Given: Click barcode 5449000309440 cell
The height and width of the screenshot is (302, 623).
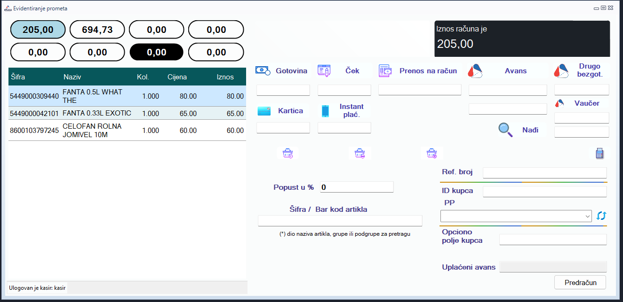Looking at the screenshot, I should 34,96.
